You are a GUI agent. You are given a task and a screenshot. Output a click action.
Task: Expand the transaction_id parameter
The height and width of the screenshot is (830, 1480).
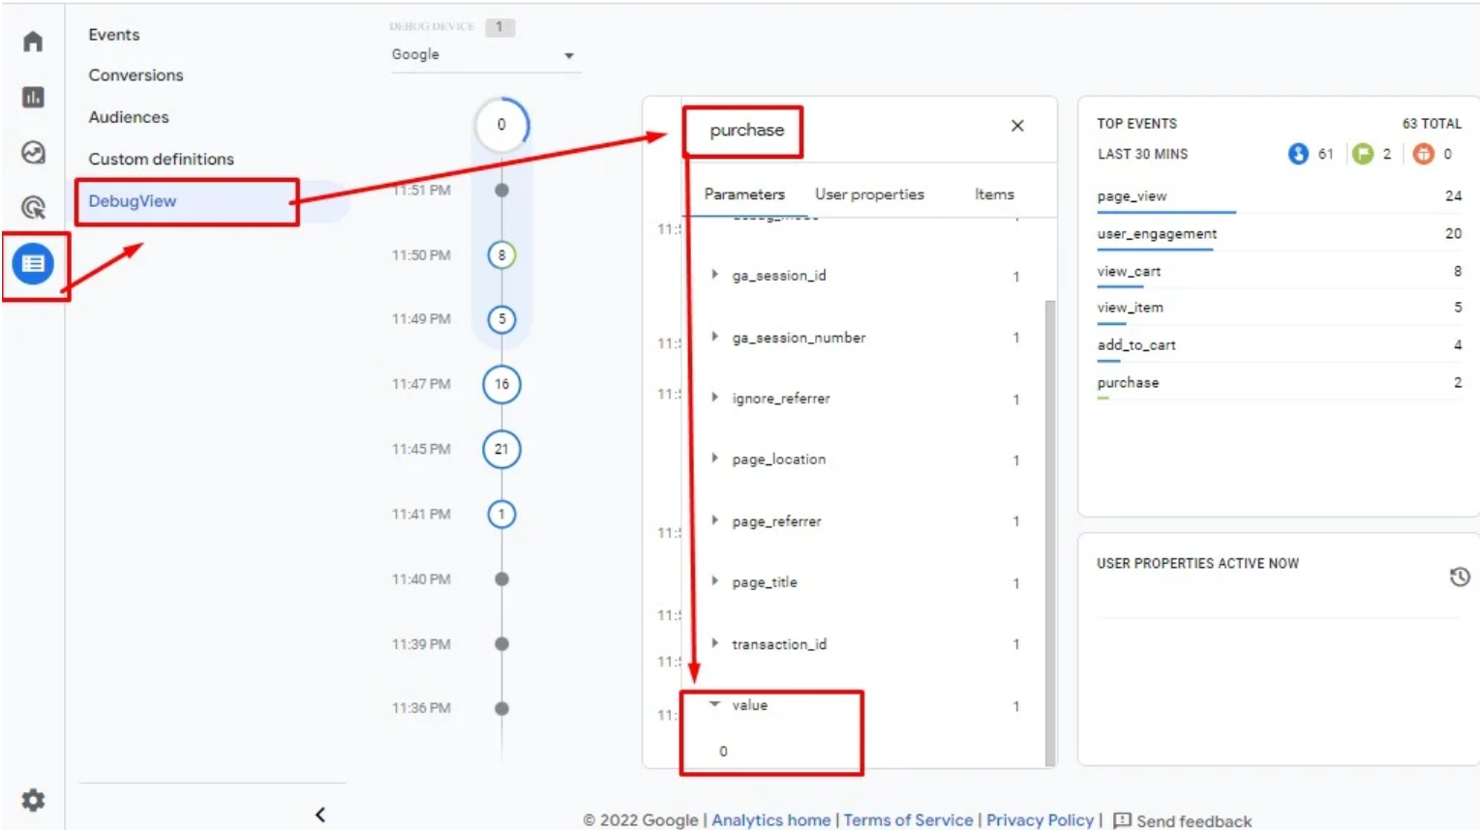coord(715,643)
